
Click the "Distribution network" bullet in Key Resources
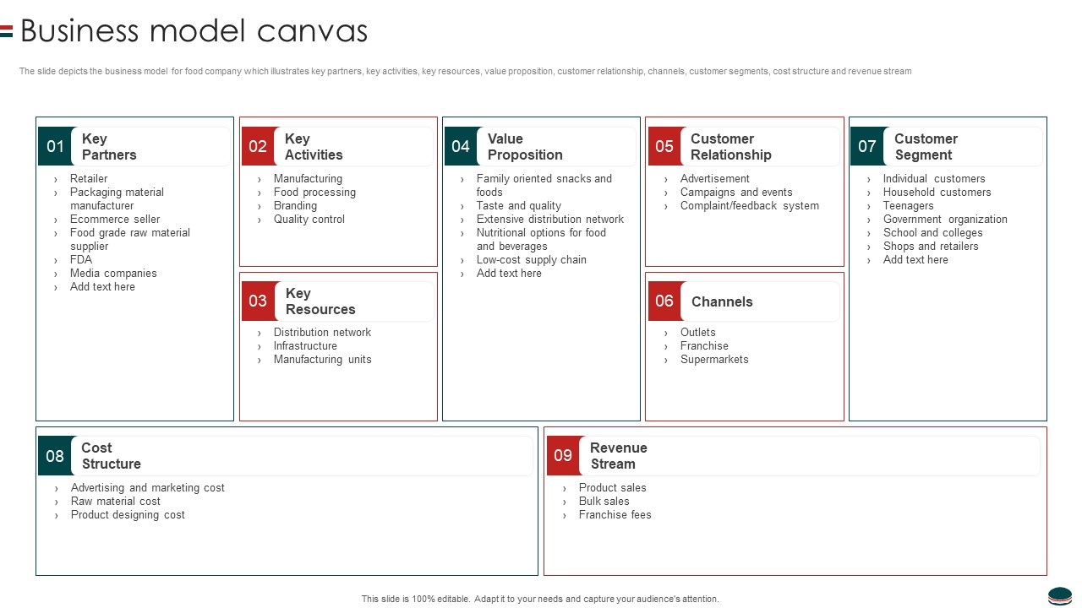322,333
